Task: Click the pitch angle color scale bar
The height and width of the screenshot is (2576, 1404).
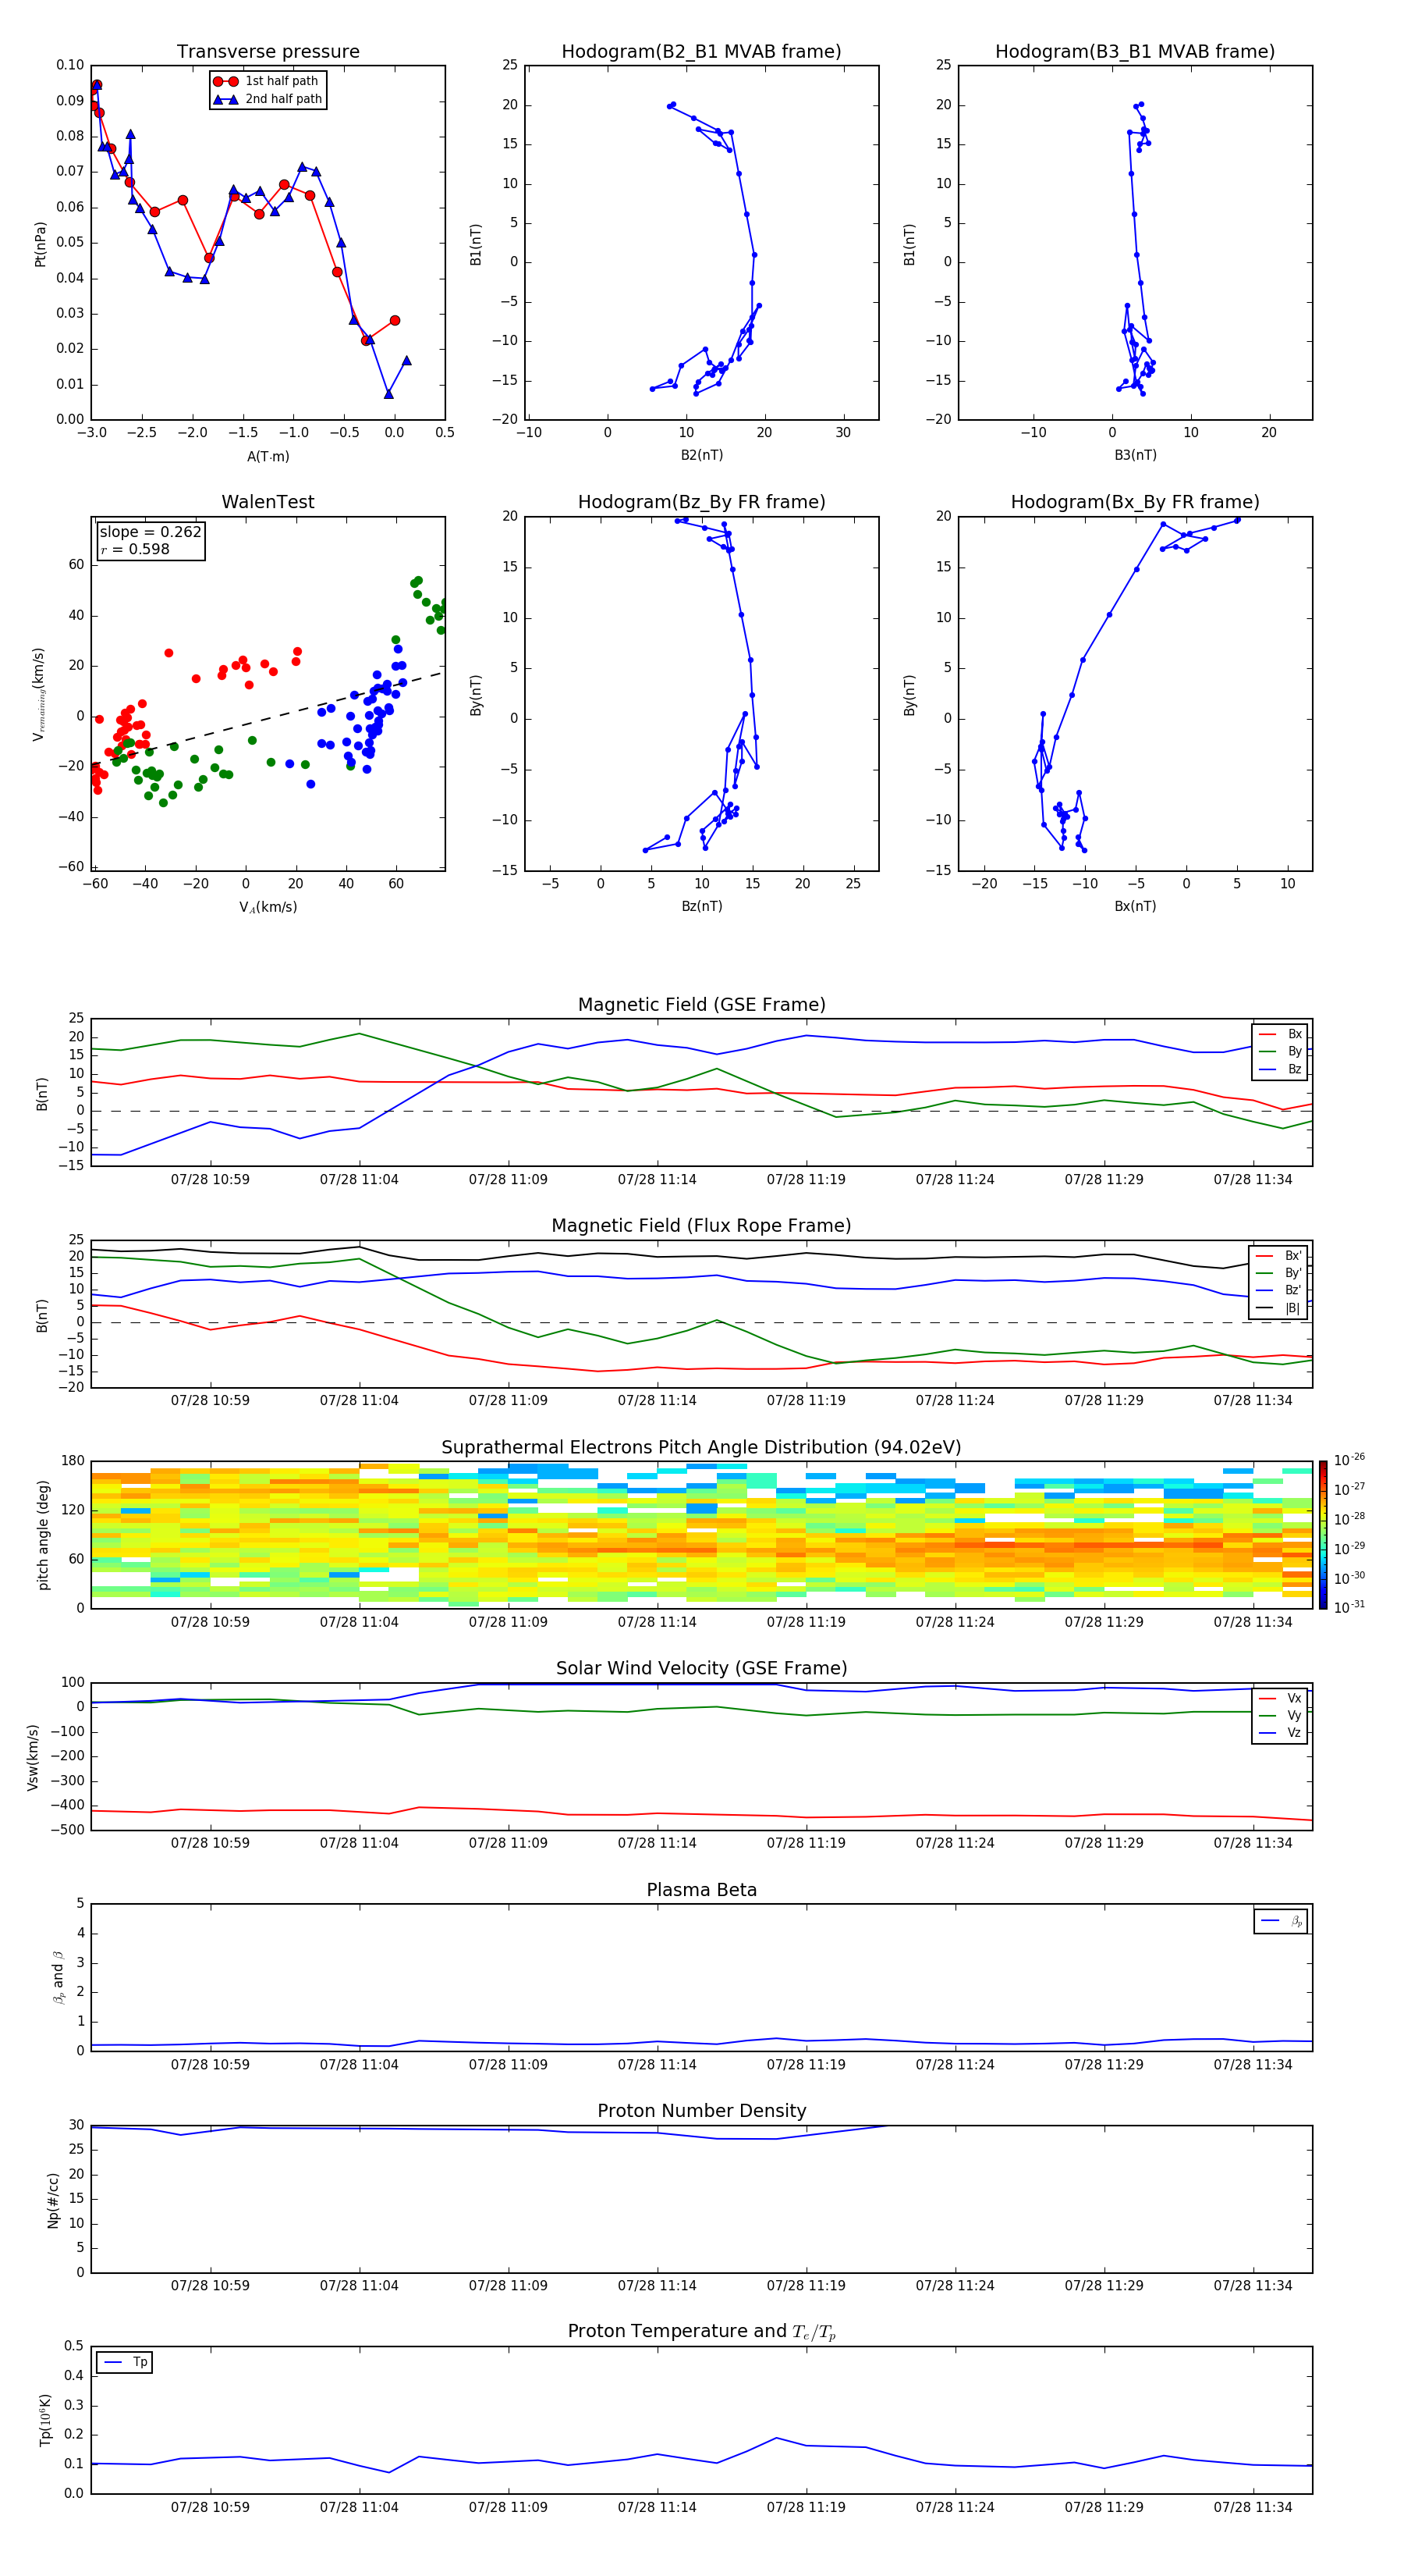Action: point(1323,1535)
